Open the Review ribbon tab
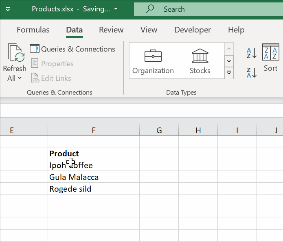The width and height of the screenshot is (283, 242). [x=111, y=30]
